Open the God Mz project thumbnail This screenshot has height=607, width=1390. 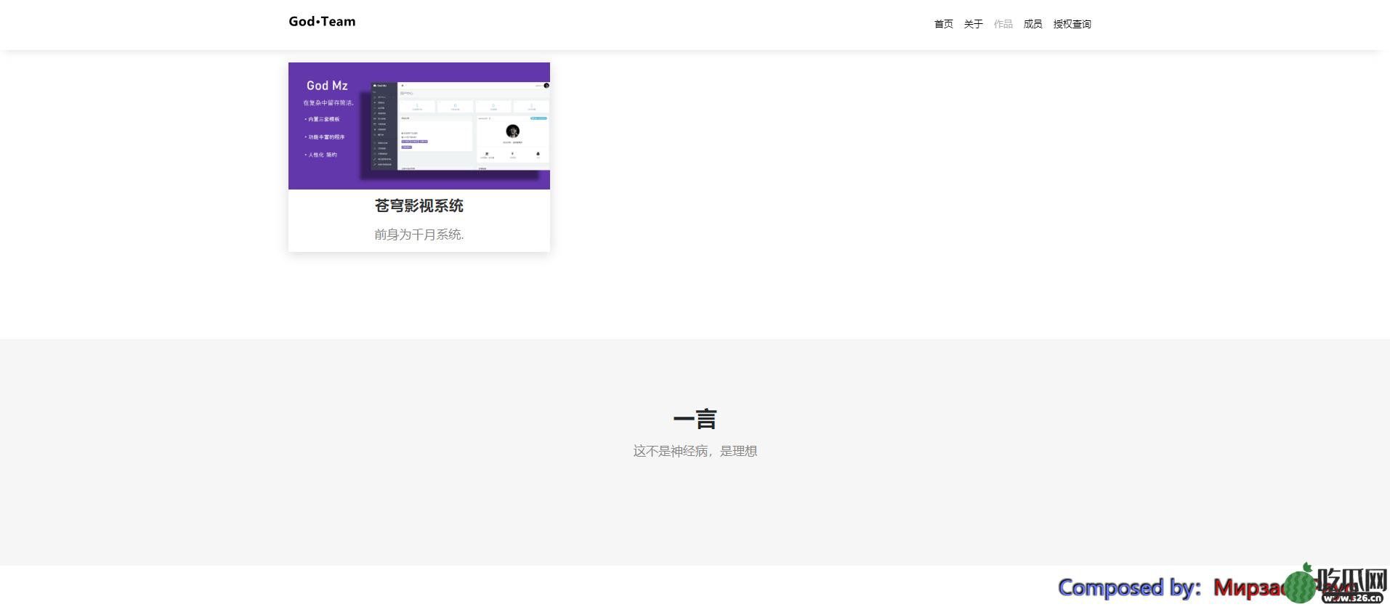(x=419, y=126)
